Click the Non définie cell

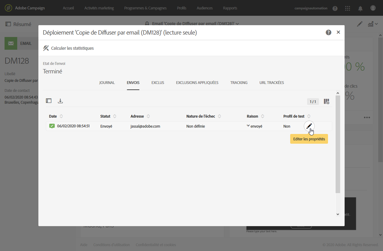[x=196, y=126]
